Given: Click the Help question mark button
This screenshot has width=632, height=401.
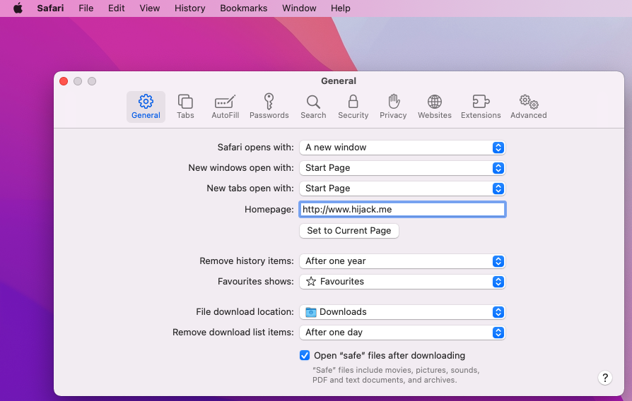Looking at the screenshot, I should tap(605, 378).
